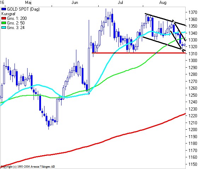This screenshot has height=169, width=198.
Task: Click the 1260 price axis label
Action: [x=193, y=88]
